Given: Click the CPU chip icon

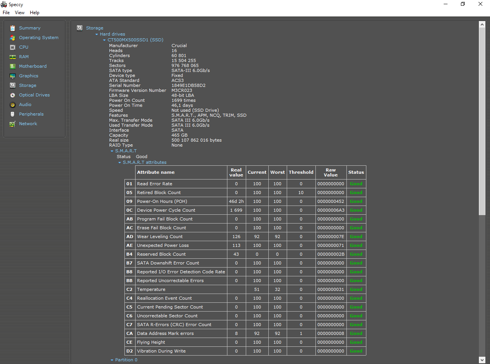Looking at the screenshot, I should click(13, 47).
